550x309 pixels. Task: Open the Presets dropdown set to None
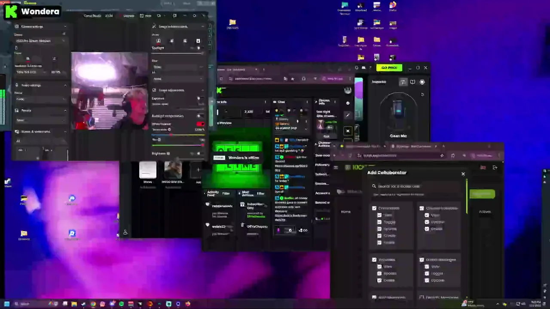click(x=40, y=120)
